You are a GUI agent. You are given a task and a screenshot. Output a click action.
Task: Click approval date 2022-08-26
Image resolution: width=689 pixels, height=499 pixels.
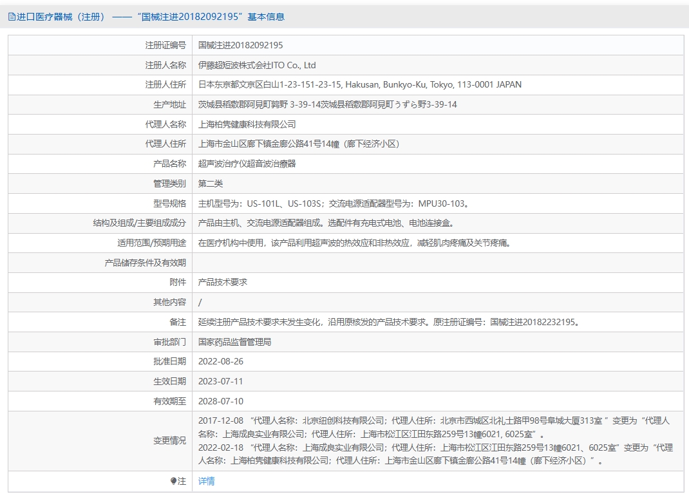[221, 361]
